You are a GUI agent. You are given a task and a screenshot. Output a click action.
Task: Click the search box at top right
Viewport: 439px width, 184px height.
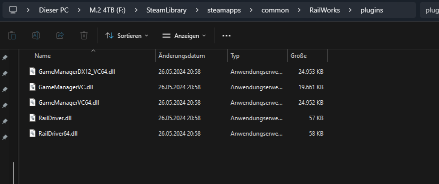(429, 10)
